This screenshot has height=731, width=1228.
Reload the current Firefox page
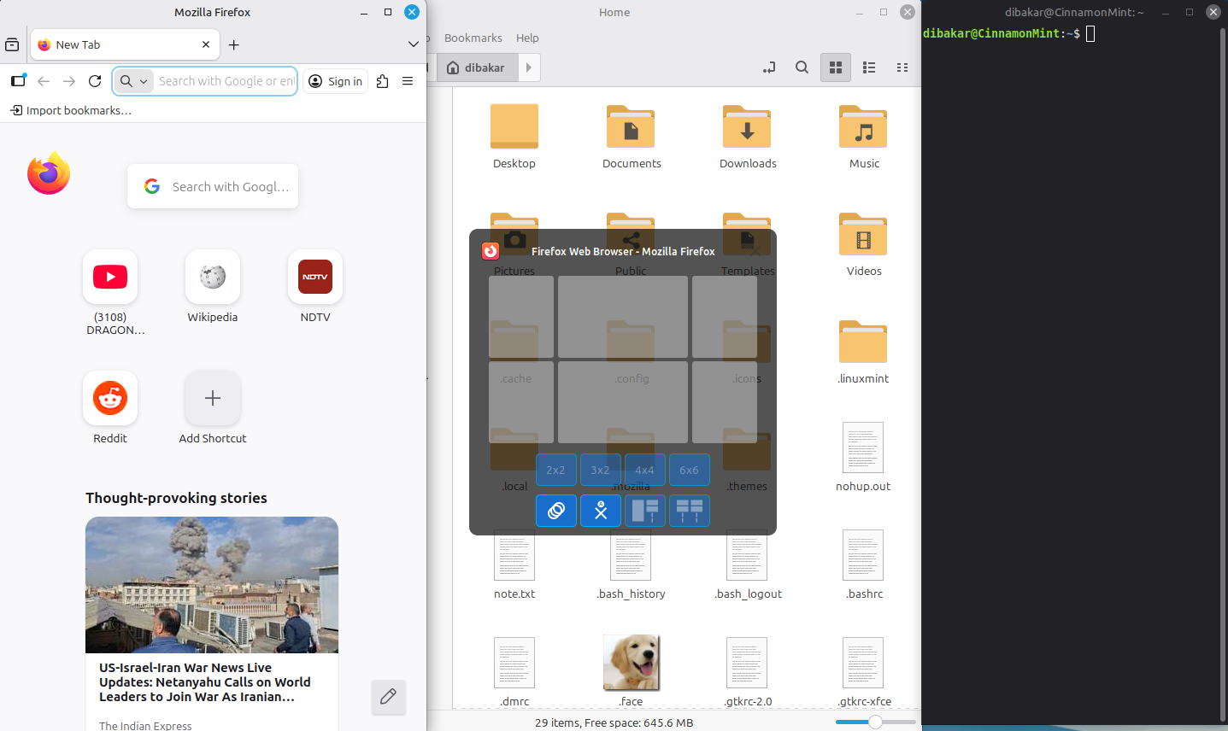(95, 81)
